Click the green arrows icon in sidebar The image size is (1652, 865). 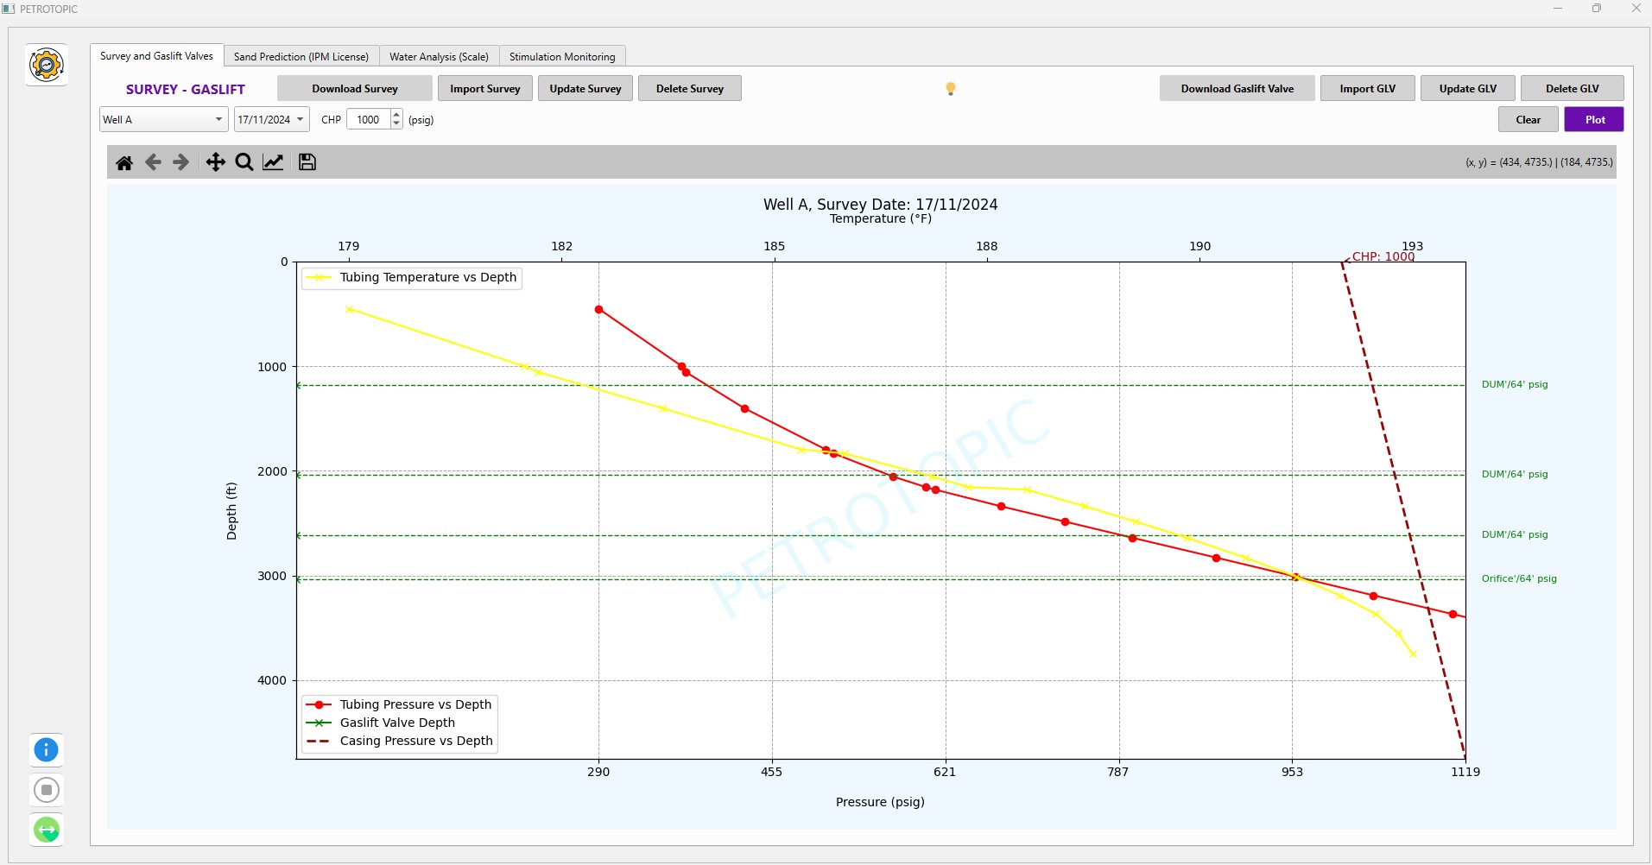pyautogui.click(x=47, y=830)
